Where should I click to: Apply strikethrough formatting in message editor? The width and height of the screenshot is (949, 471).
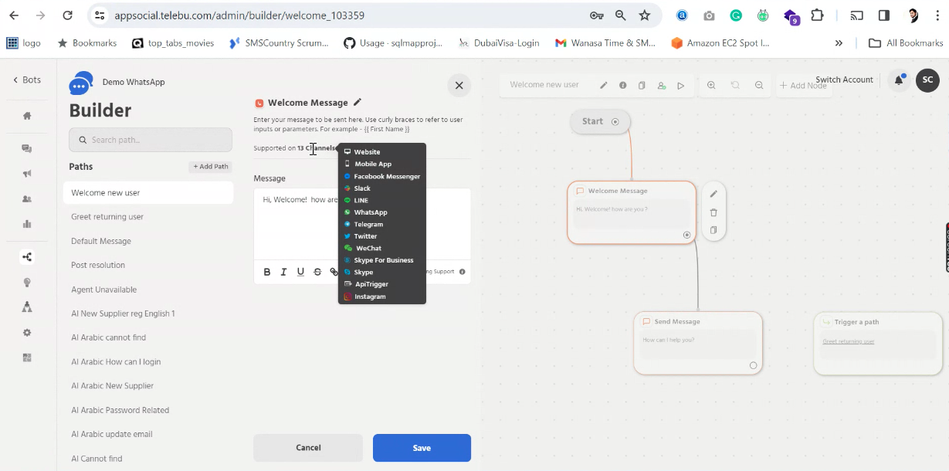[317, 272]
